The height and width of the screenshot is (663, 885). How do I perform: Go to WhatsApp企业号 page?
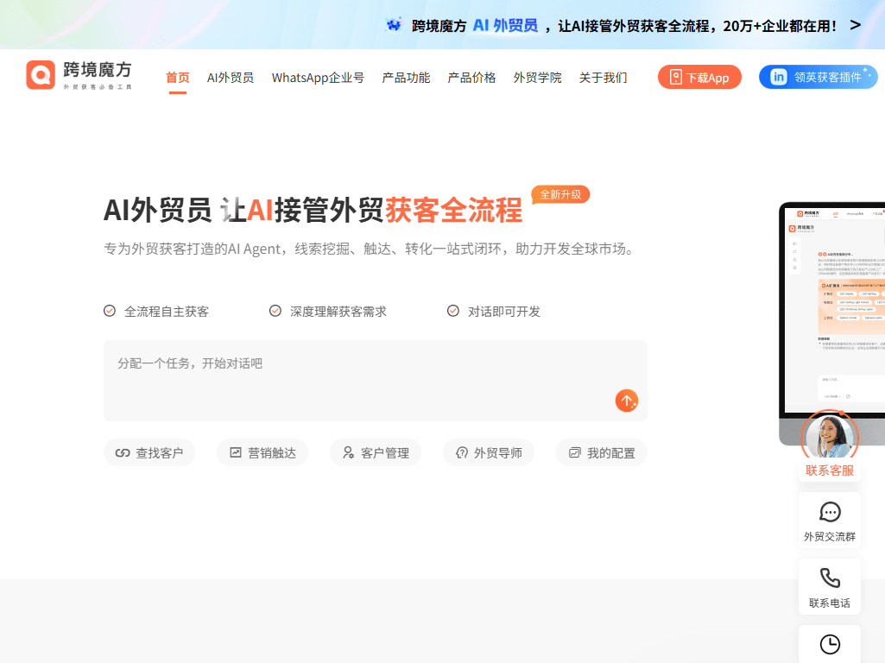pyautogui.click(x=318, y=78)
